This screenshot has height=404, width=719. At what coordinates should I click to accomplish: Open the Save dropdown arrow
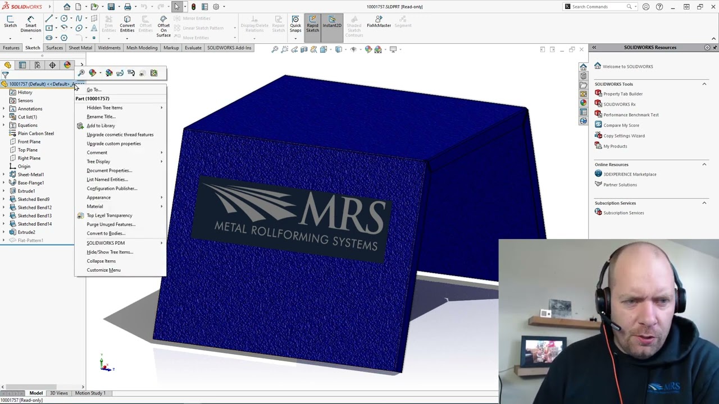119,7
